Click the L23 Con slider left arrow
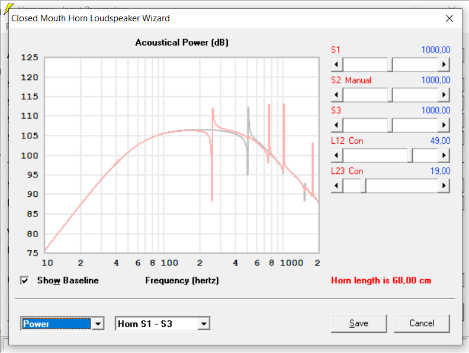This screenshot has width=469, height=353. pos(337,186)
